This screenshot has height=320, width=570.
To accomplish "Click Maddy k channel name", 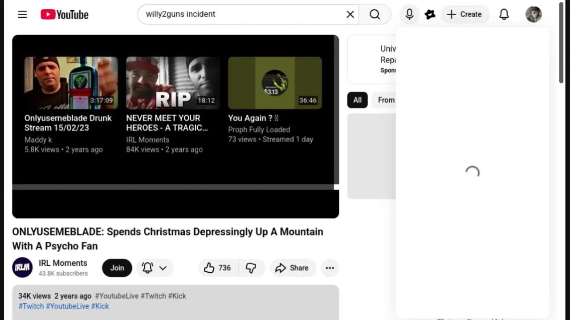I will coord(38,140).
